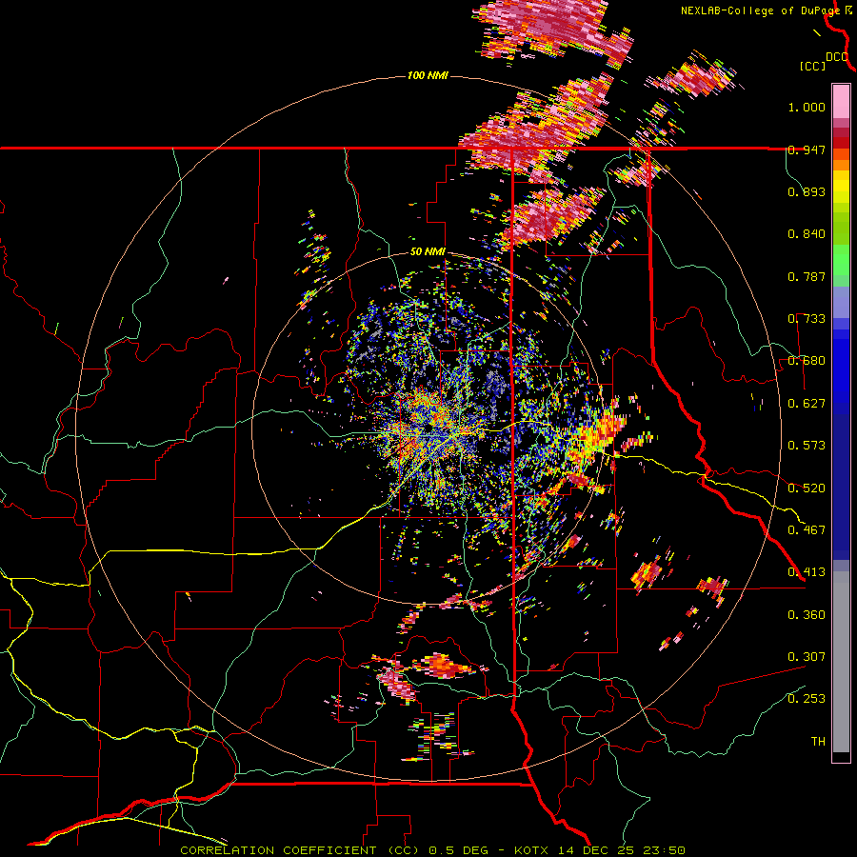The image size is (857, 857).
Task: Click the 0.840 scale value
Action: coord(807,234)
